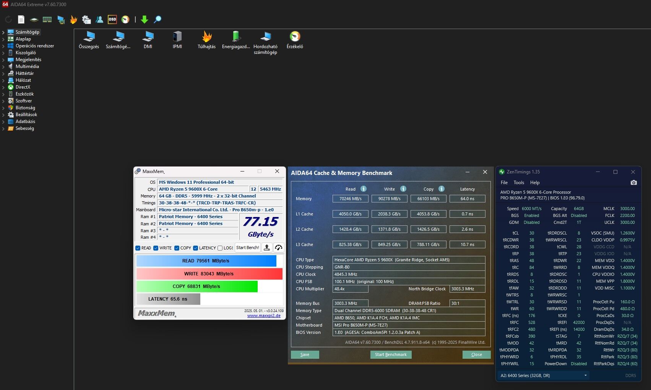
Task: Expand the Alaplap tree node
Action: tap(3, 39)
